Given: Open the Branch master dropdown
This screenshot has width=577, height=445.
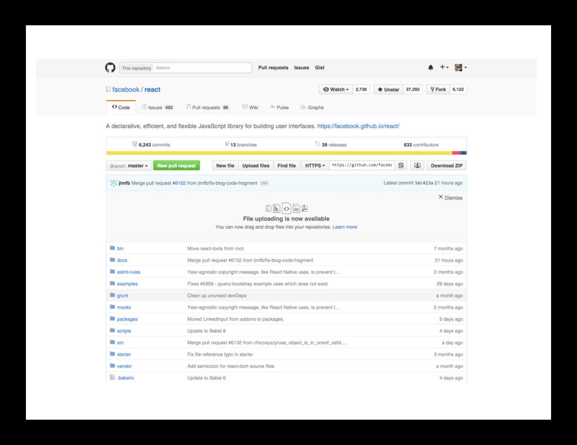Looking at the screenshot, I should click(x=128, y=166).
